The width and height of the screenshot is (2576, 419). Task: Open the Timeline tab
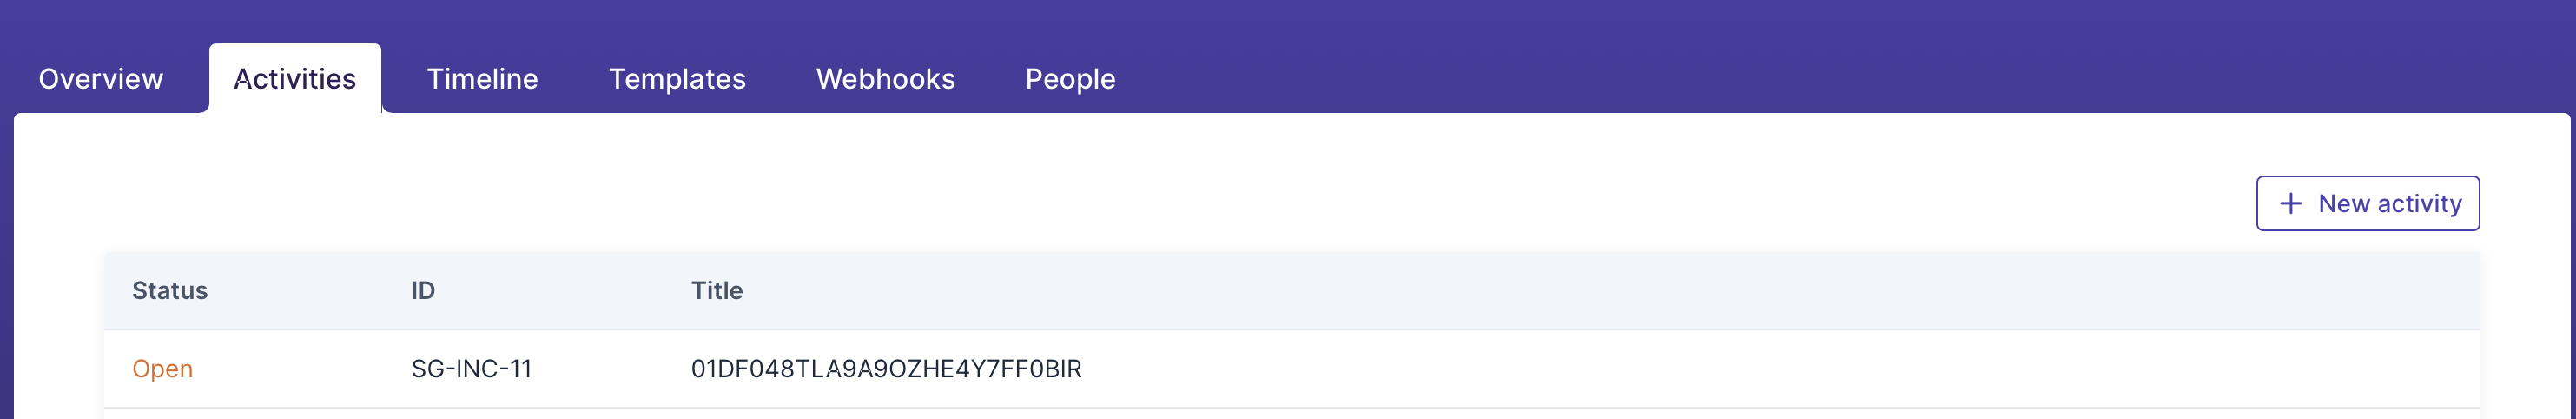pos(482,79)
